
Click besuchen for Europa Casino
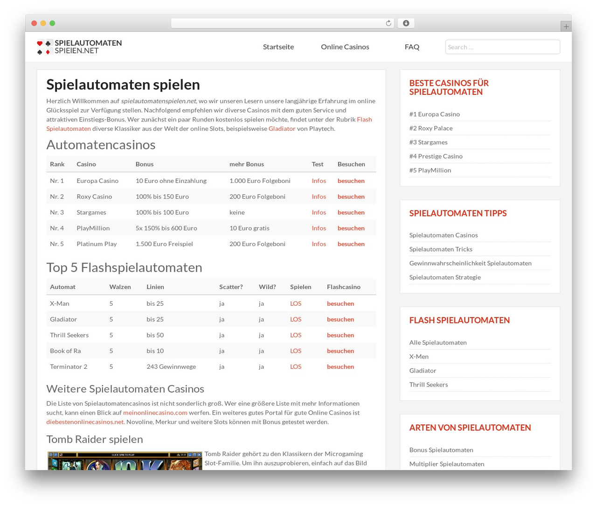click(x=351, y=181)
